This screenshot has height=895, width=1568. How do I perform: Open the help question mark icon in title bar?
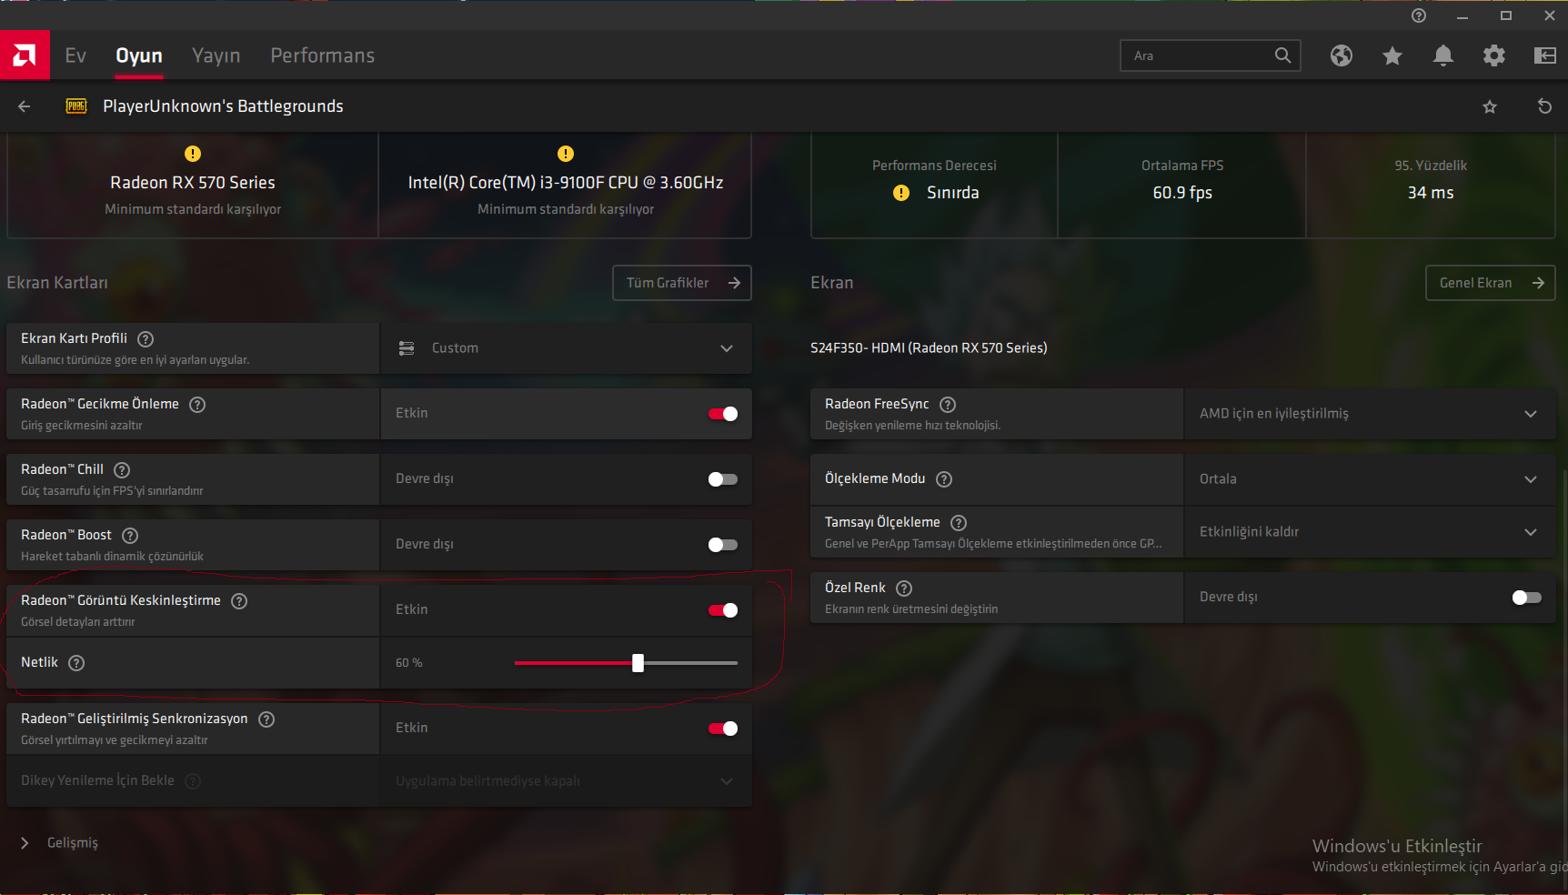pos(1418,15)
